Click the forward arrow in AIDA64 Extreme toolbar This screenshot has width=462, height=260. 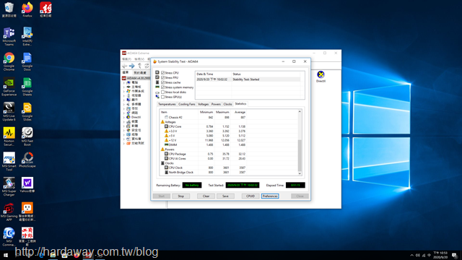[x=131, y=66]
